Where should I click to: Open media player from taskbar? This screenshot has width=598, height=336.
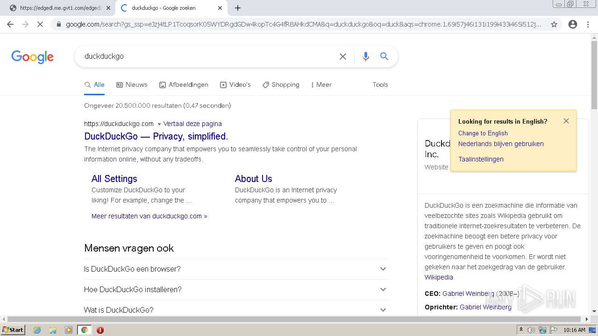click(x=69, y=330)
